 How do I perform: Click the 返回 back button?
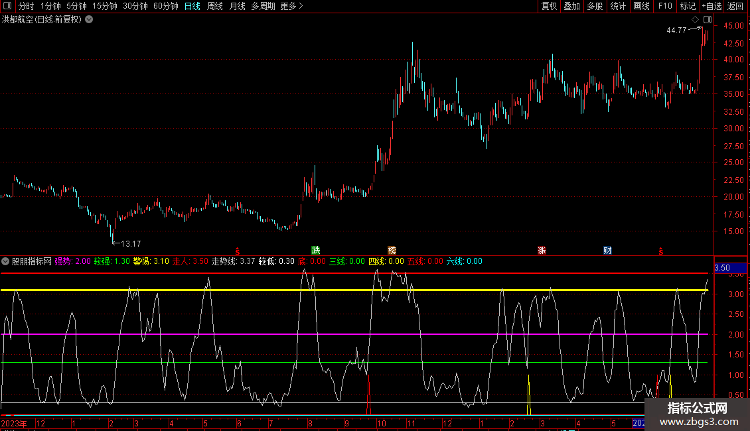pos(735,6)
